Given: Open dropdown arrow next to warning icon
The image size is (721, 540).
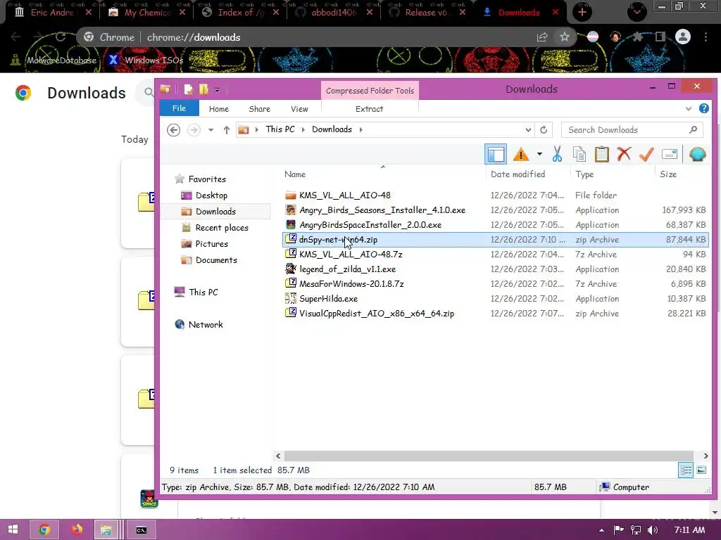Looking at the screenshot, I should point(539,154).
